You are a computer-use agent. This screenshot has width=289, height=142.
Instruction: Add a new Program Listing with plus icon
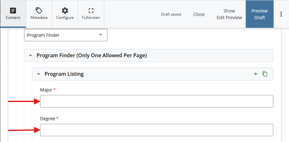pos(256,74)
